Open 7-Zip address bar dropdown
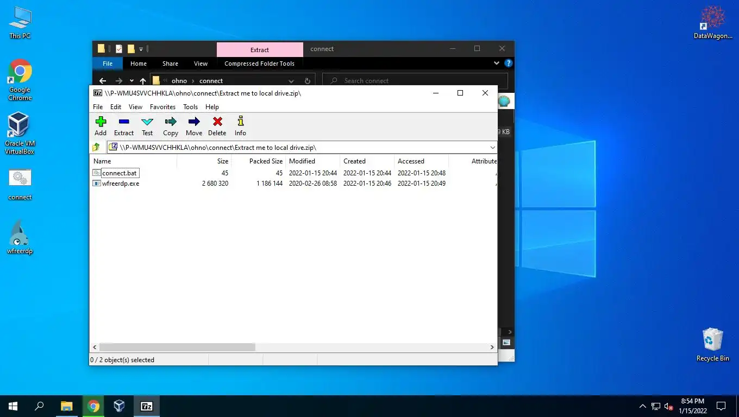The height and width of the screenshot is (417, 739). (492, 147)
